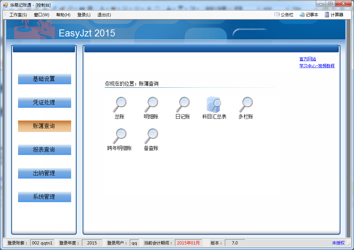Open the 帮助(H) menu
This screenshot has width=354, height=250.
click(63, 15)
